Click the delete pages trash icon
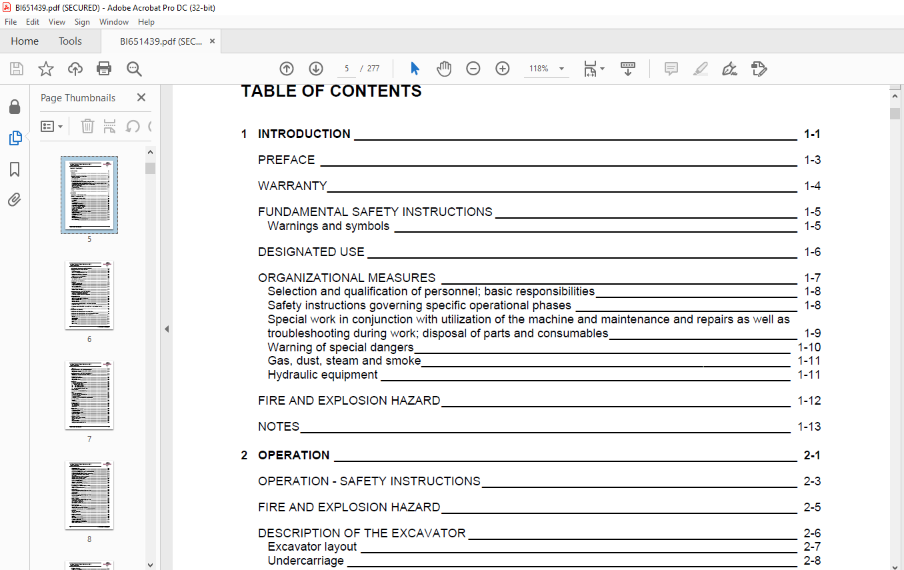The height and width of the screenshot is (570, 904). pyautogui.click(x=87, y=126)
